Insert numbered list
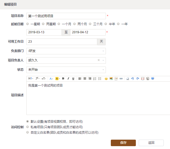This screenshot has width=170, height=149. click(95, 79)
